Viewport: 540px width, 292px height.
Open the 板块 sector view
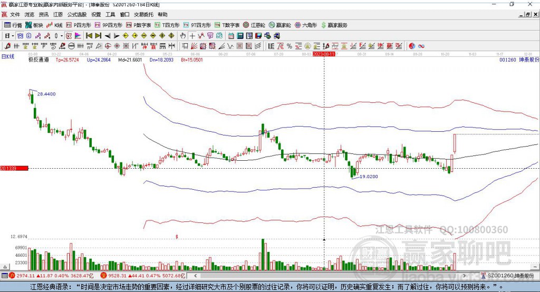coord(34,25)
